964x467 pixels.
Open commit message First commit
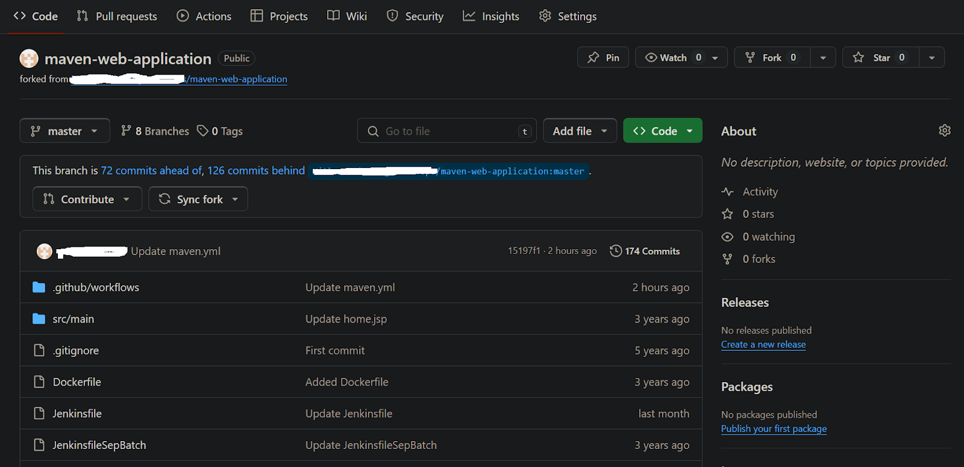point(335,350)
